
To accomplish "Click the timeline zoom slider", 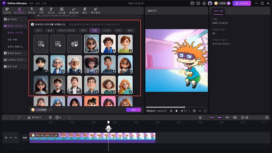I will click(x=247, y=117).
